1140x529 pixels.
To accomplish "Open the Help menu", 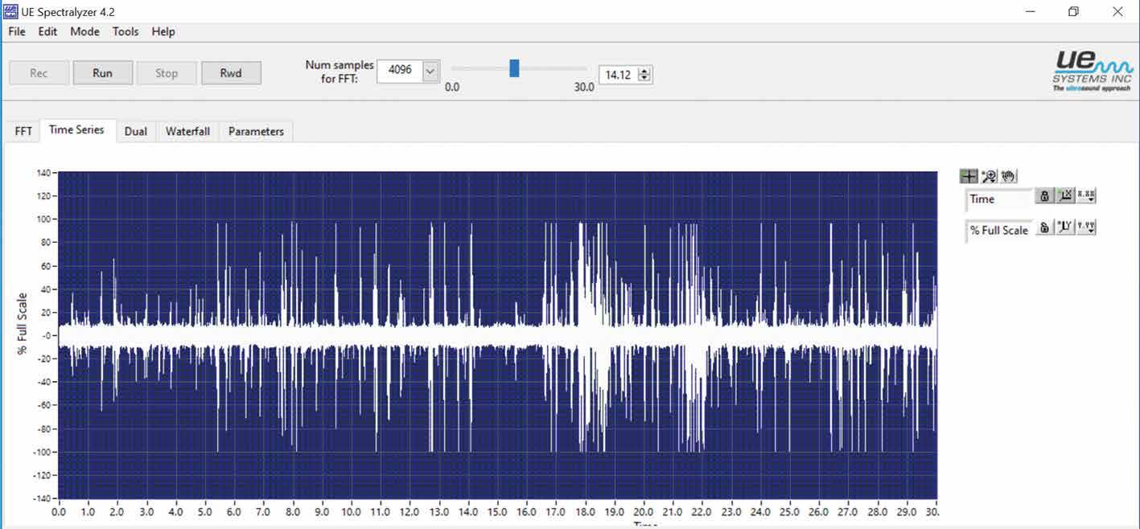I will point(163,31).
